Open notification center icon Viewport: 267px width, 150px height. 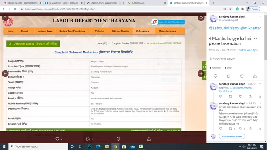coord(262,146)
